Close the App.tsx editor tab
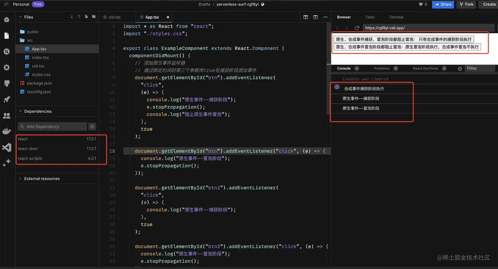The width and height of the screenshot is (498, 269). pyautogui.click(x=168, y=17)
